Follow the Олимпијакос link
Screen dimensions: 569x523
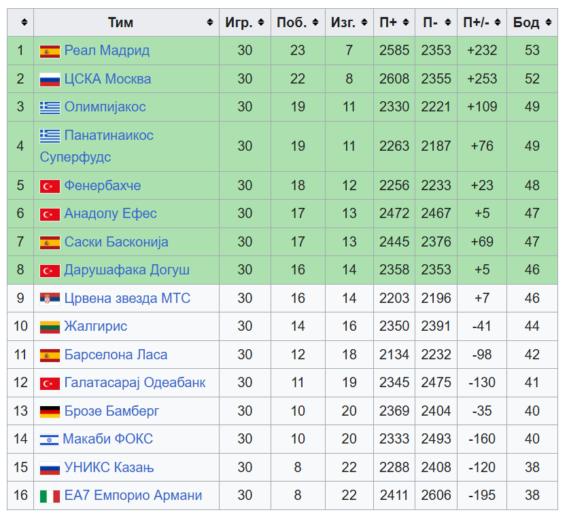click(105, 107)
